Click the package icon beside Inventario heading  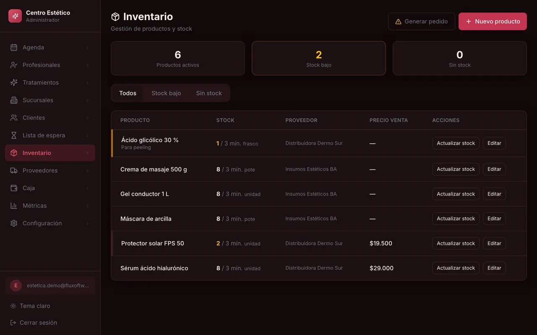tap(115, 17)
